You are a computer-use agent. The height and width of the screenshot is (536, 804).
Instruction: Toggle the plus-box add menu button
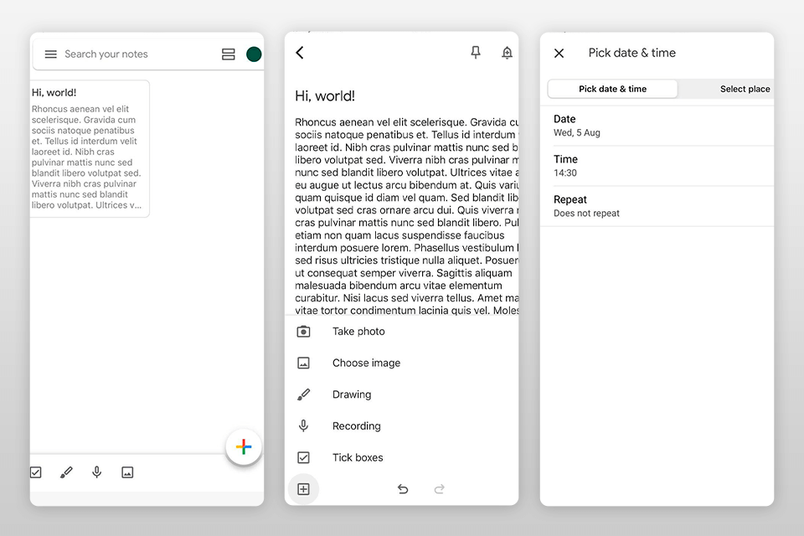pyautogui.click(x=303, y=489)
